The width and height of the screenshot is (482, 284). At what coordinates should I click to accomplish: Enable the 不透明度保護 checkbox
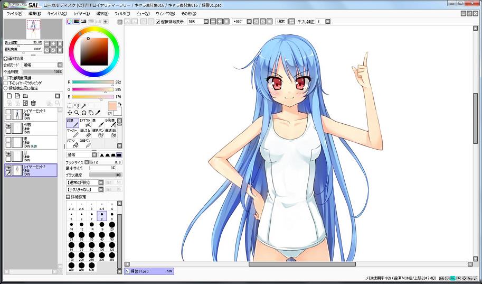(6, 78)
